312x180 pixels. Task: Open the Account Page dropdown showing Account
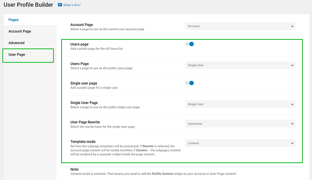click(240, 26)
